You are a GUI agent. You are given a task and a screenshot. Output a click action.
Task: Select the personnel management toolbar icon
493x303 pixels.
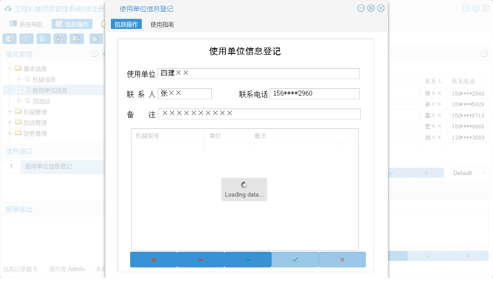tap(60, 39)
